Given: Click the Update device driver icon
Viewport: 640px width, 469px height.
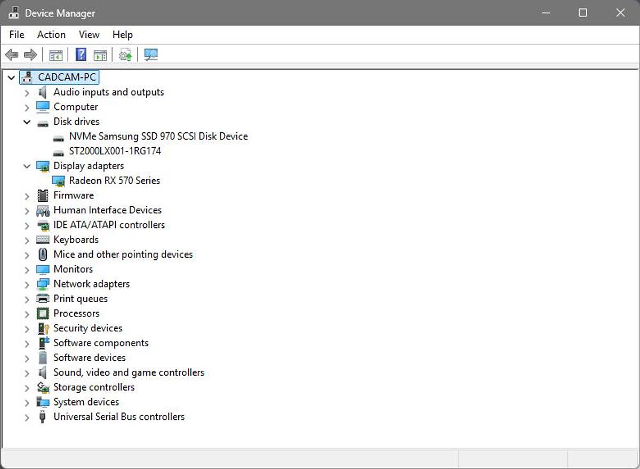Looking at the screenshot, I should 125,54.
